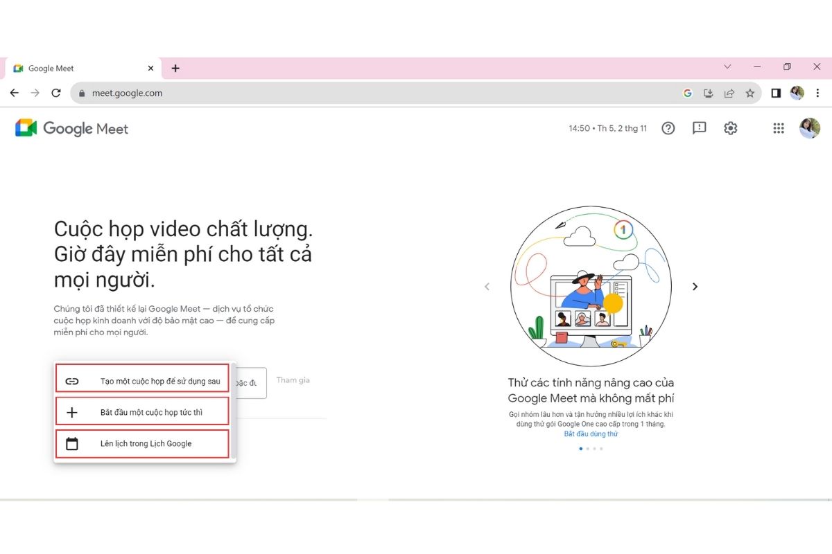Reload the meet.google.com page
This screenshot has height=554, width=832.
click(56, 93)
